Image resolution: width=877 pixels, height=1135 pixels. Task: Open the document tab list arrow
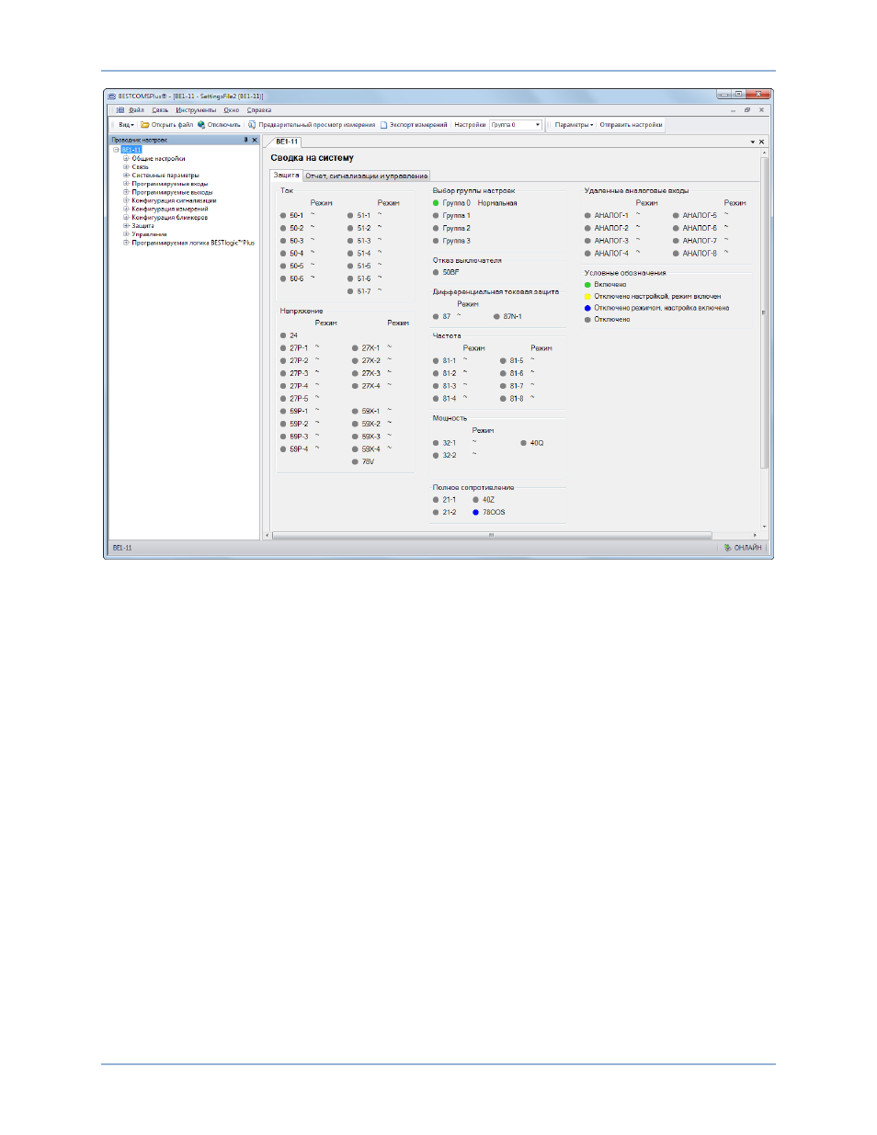coord(753,142)
